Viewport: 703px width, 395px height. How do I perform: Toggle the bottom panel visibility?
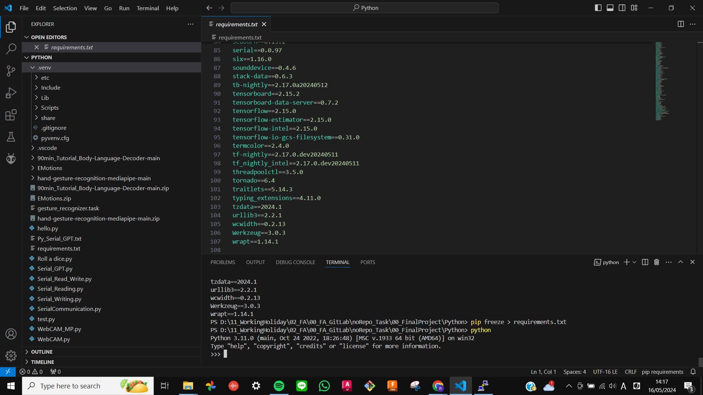(x=610, y=8)
